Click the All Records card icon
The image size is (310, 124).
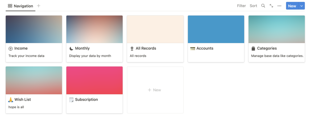point(132,49)
